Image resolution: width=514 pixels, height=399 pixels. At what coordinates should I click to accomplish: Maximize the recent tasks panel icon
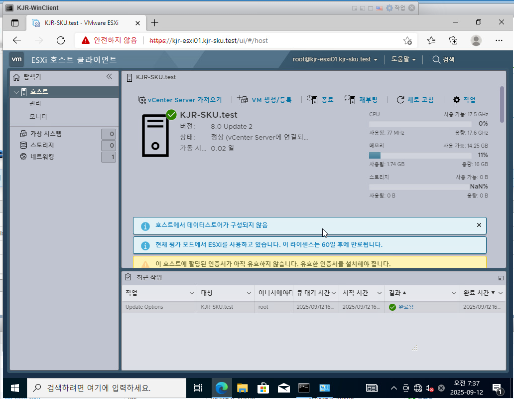501,278
